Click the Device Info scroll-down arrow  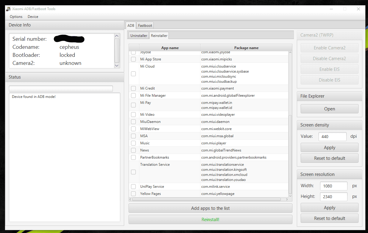tap(117, 65)
